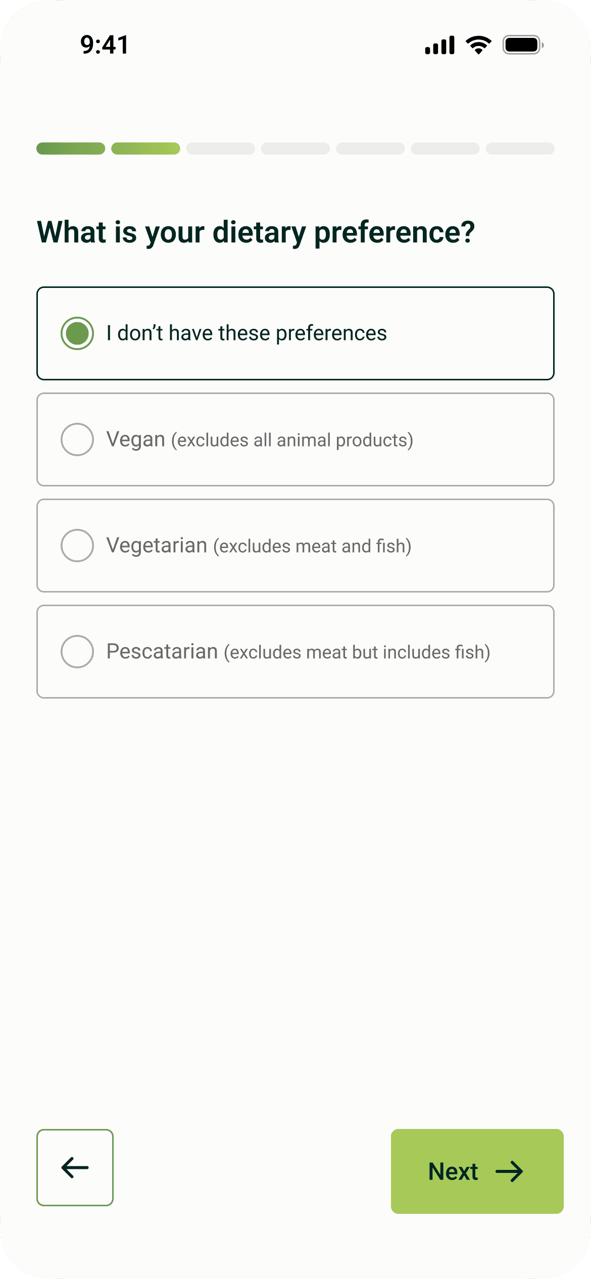Tap the Wi-Fi status icon

[x=479, y=45]
